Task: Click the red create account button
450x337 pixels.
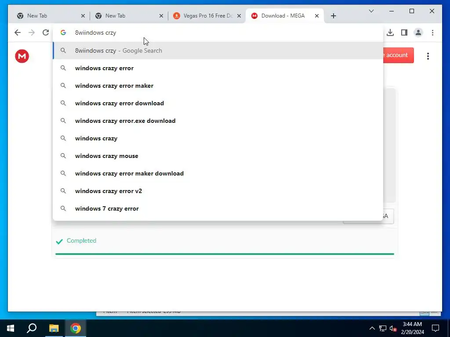Action: pos(398,55)
